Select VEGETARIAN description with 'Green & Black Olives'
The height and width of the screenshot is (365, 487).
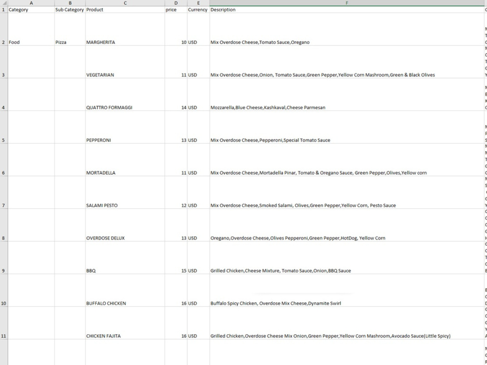[x=347, y=62]
